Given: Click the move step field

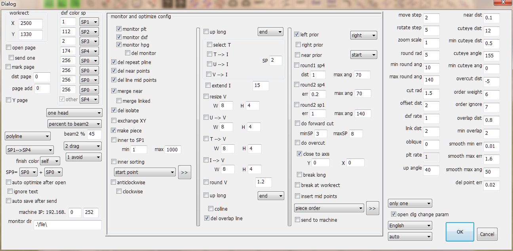Looking at the screenshot, I should tap(431, 18).
